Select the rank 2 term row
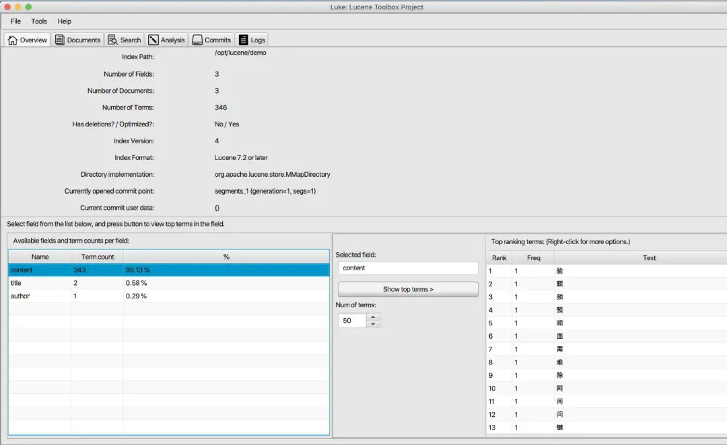This screenshot has height=445, width=727. coord(607,284)
